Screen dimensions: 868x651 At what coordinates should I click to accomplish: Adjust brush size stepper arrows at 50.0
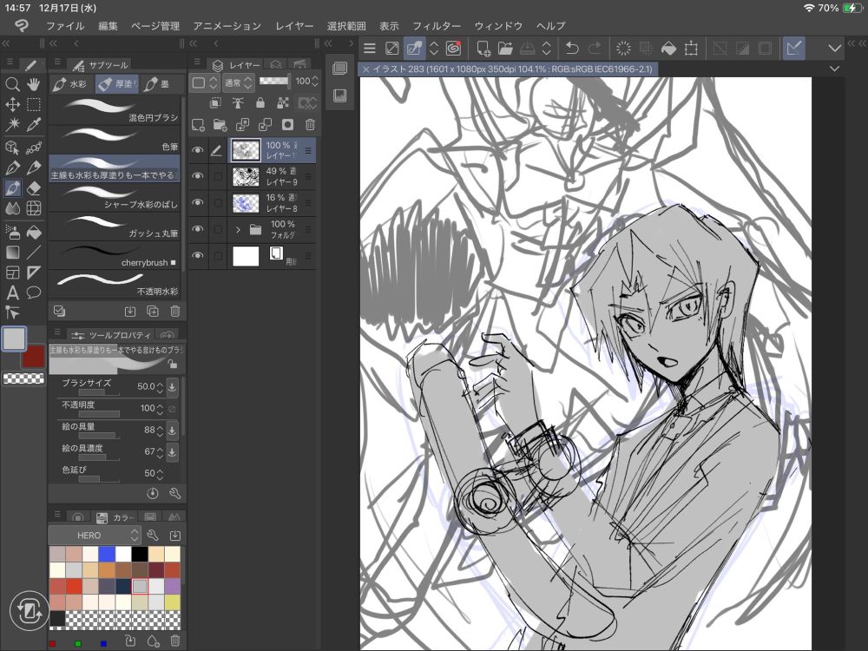[x=160, y=386]
